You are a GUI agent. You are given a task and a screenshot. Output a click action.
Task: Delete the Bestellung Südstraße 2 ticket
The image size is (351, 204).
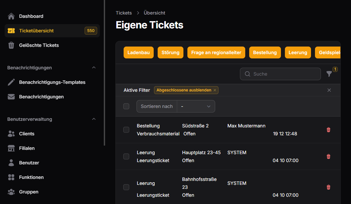coord(329,130)
